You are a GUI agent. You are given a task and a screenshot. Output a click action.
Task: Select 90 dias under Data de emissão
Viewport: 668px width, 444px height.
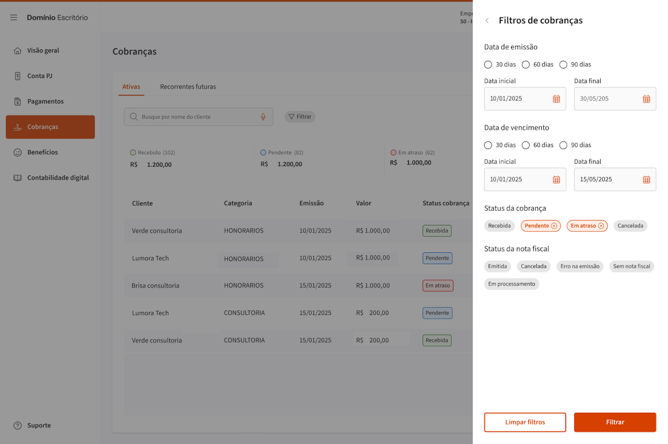click(x=563, y=65)
